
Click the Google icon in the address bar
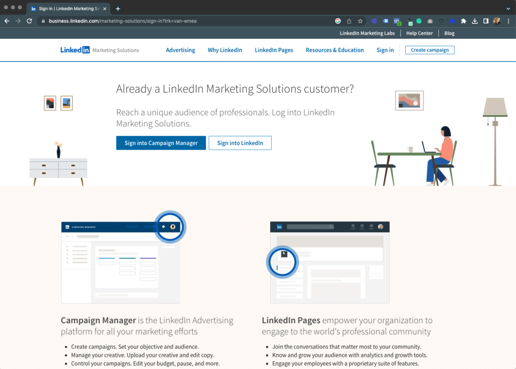click(x=338, y=21)
